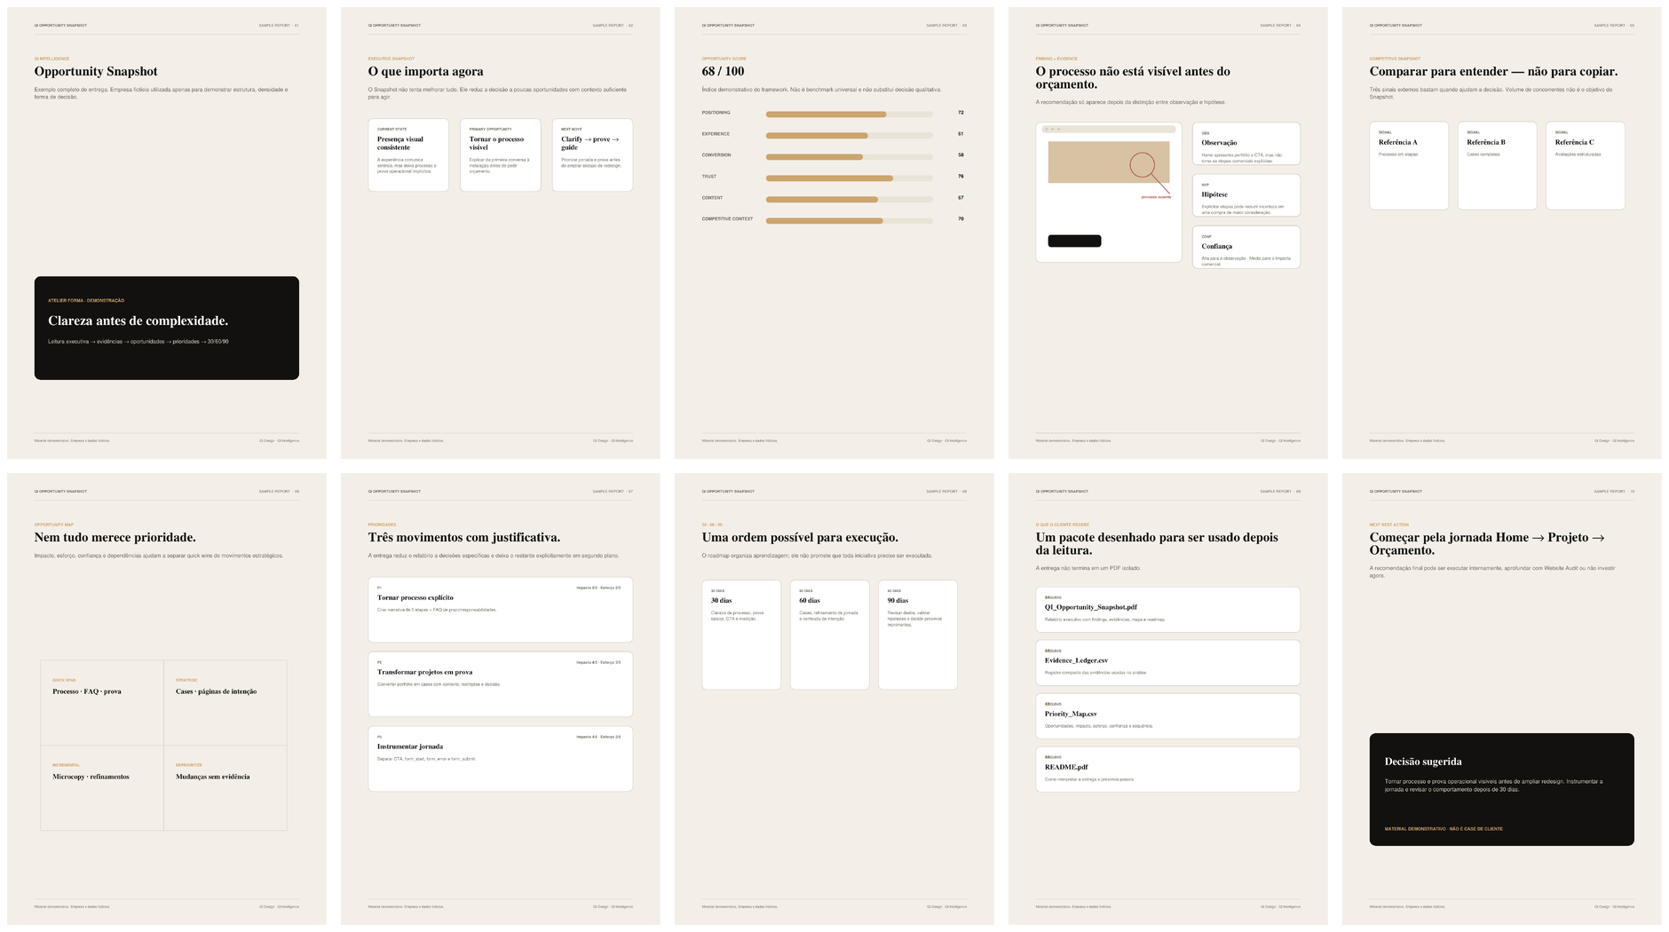Select the "Clarify → prove → guide" card
Screen dimensions: 1669x932
coord(592,154)
